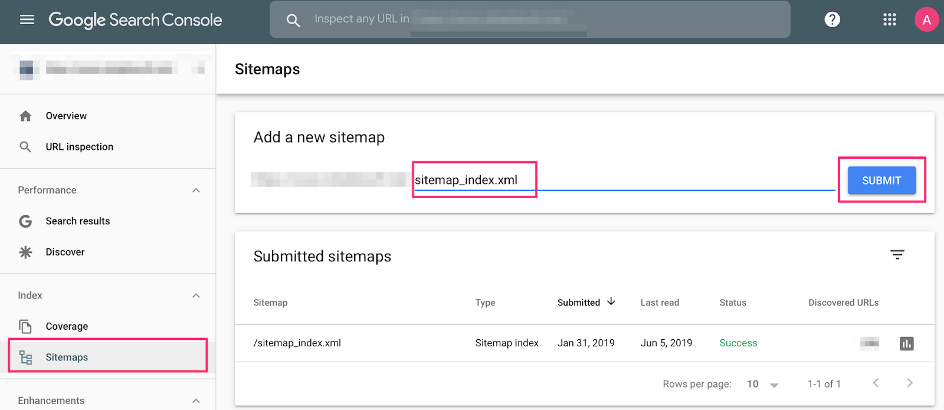Screen dimensions: 944x410
Task: Open the Coverage report
Action: pos(67,326)
